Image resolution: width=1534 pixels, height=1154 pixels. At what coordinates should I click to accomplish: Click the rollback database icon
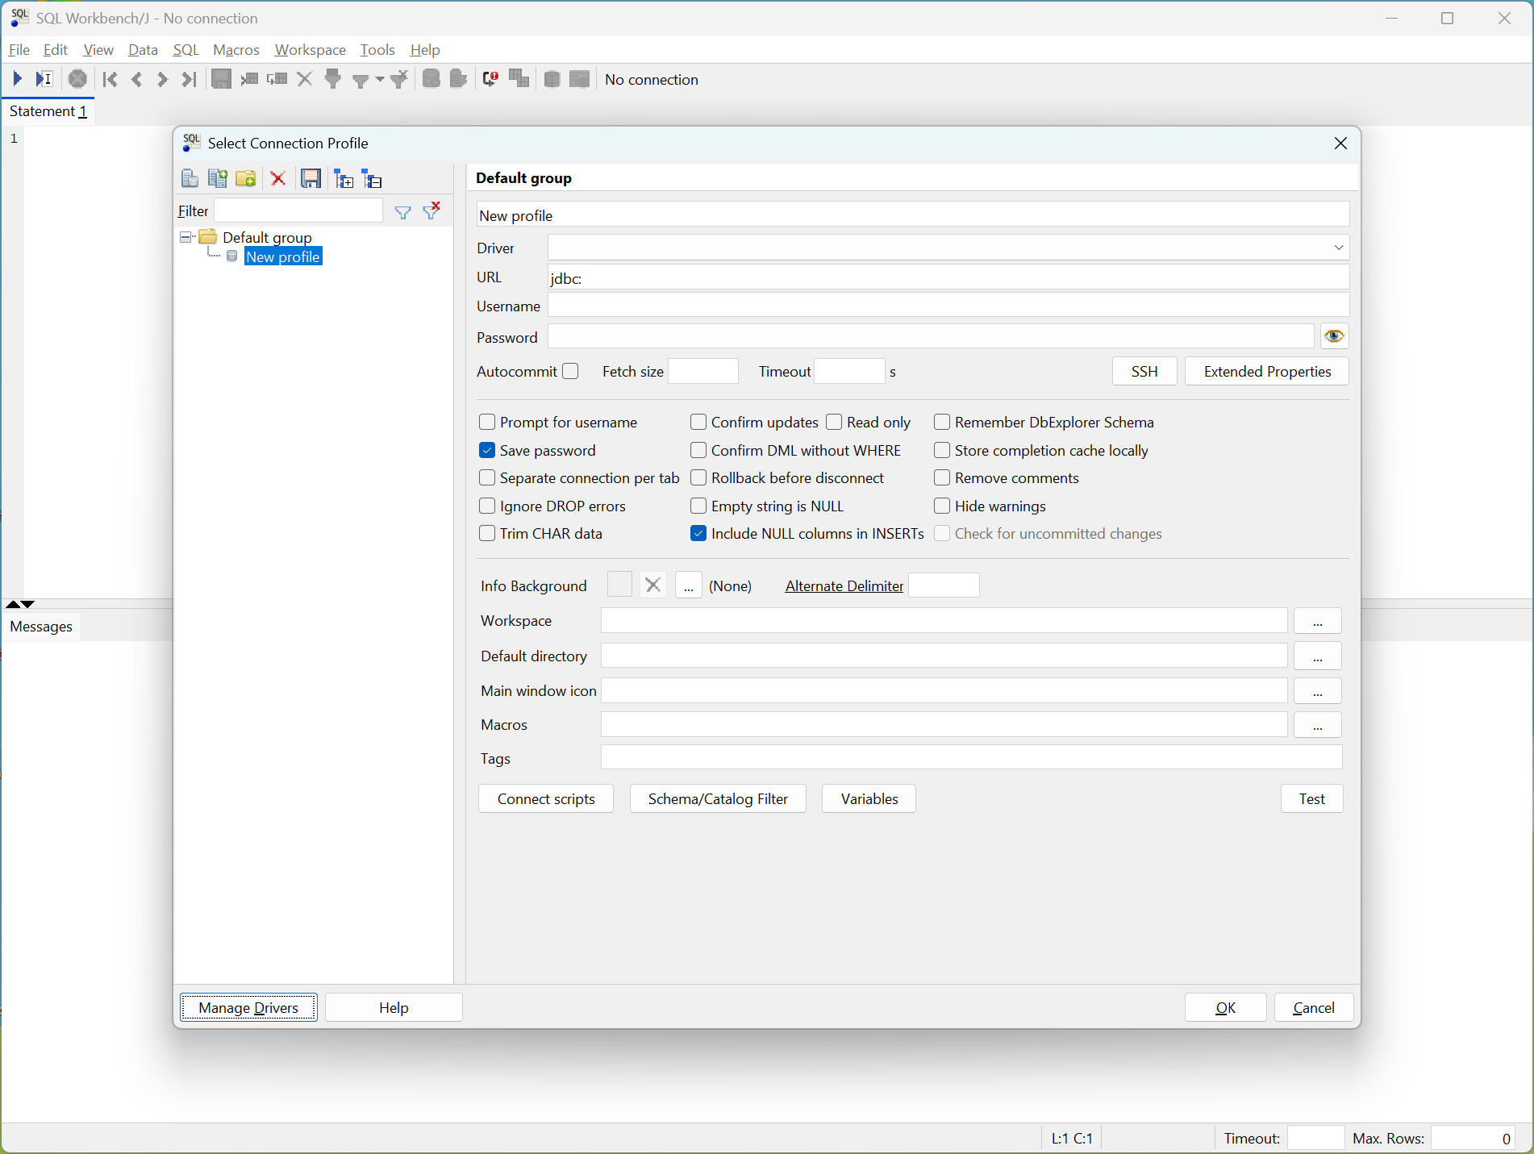pyautogui.click(x=459, y=79)
